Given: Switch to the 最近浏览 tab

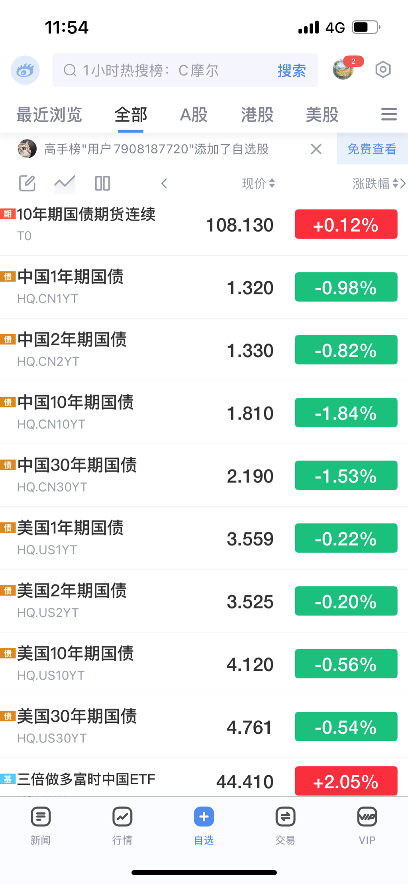Looking at the screenshot, I should pyautogui.click(x=49, y=115).
